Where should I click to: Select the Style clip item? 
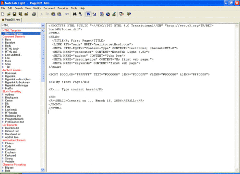point(8,64)
